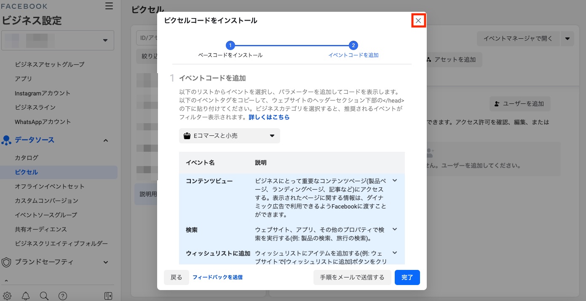Expand the コンテンツビュー event row chevron

tap(395, 180)
